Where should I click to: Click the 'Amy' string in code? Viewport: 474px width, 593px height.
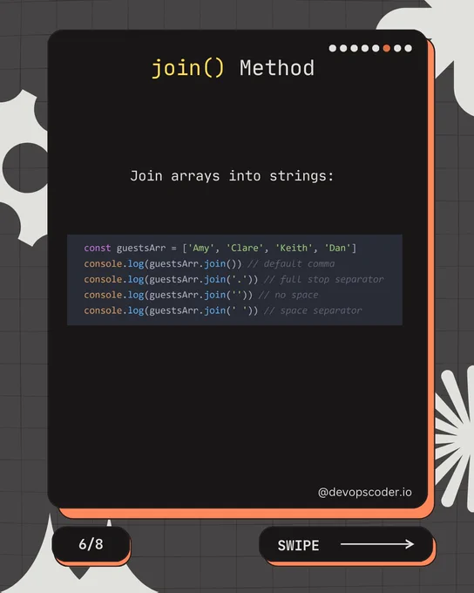(201, 248)
